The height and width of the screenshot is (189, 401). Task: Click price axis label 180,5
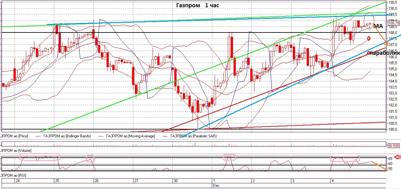click(x=392, y=123)
